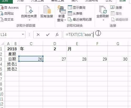Confirm formula with the checkmark button
Screen dimensions: 131x108
coord(48,35)
